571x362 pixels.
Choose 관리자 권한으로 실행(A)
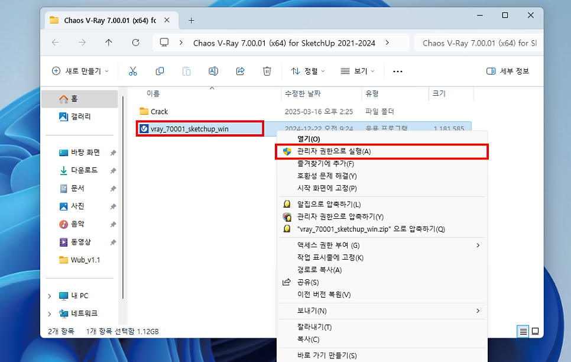click(382, 151)
